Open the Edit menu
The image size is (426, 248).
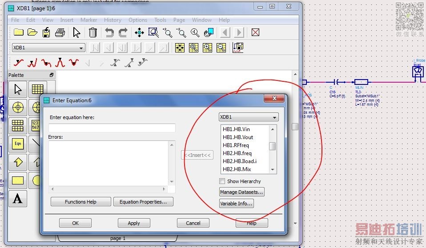click(x=30, y=20)
